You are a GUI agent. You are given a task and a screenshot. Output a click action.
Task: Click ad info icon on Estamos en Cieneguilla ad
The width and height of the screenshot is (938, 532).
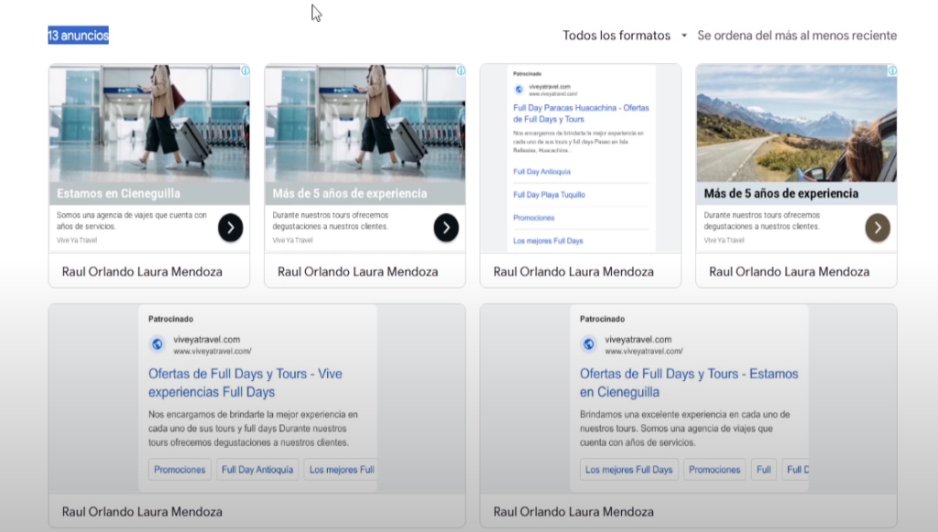click(245, 71)
